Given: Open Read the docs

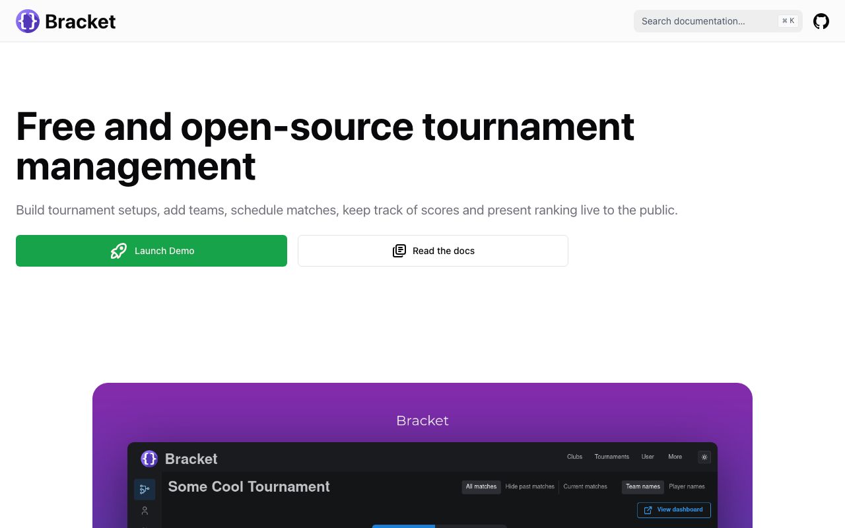Looking at the screenshot, I should [x=433, y=251].
